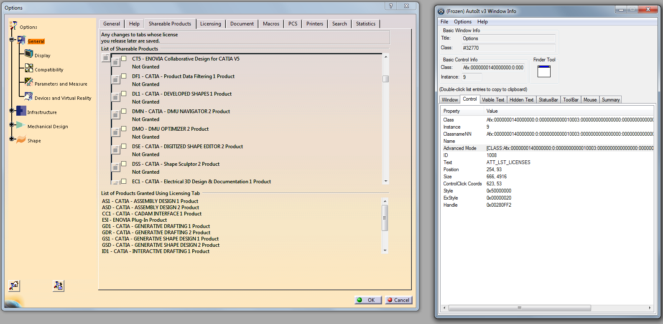The width and height of the screenshot is (663, 324).
Task: Click the help question mark in the Options title bar
Action: point(391,6)
